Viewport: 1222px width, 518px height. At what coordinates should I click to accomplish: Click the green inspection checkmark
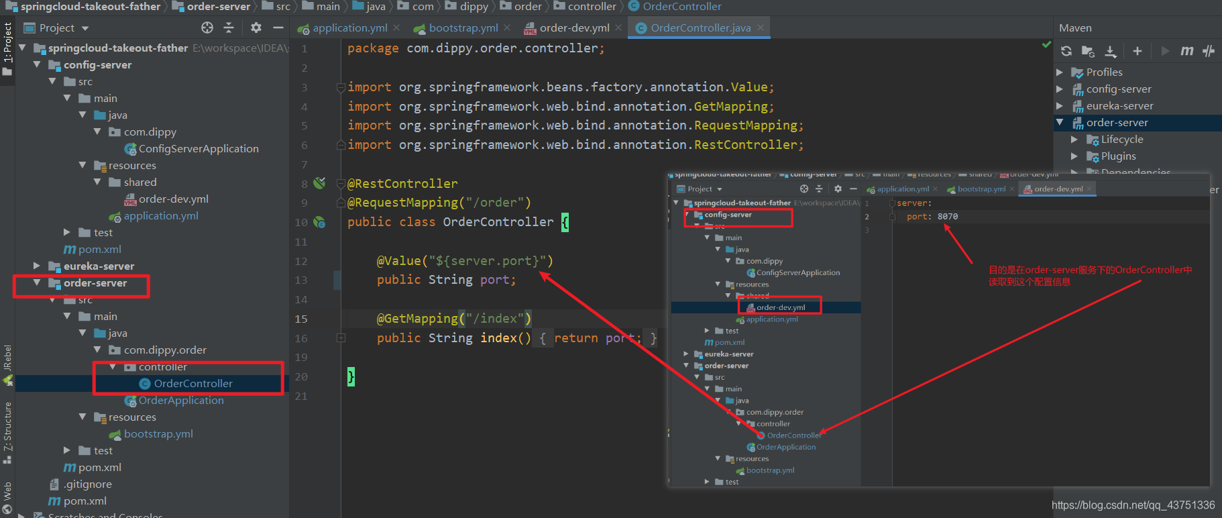[1046, 45]
